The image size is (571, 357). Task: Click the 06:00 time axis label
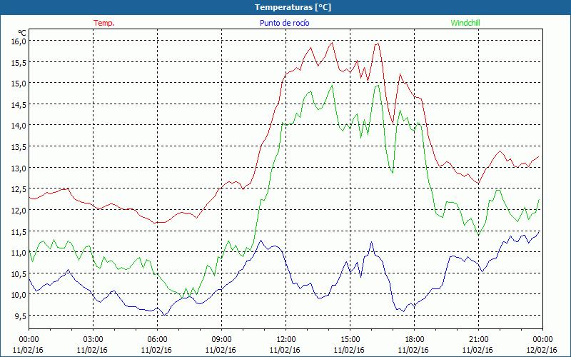pyautogui.click(x=157, y=340)
